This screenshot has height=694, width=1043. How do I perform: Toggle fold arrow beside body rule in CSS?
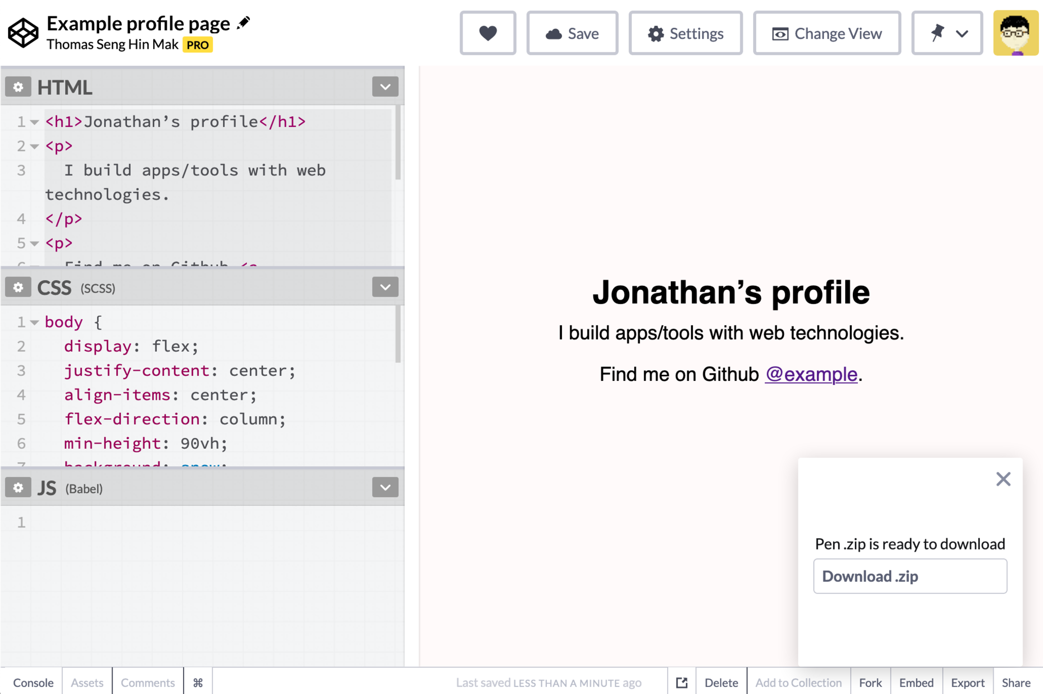pos(34,323)
